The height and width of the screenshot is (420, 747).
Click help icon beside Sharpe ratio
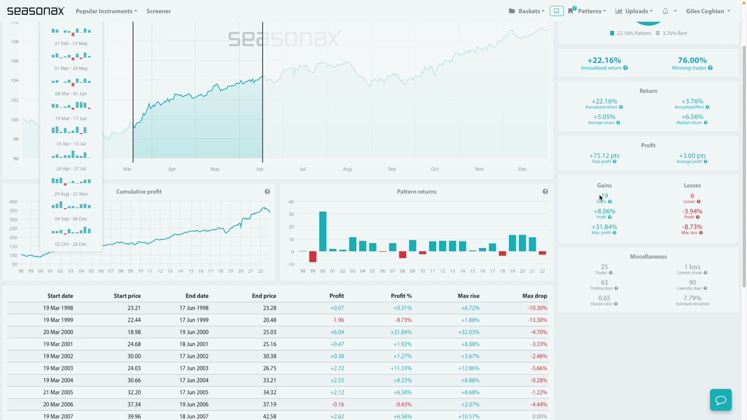click(x=616, y=304)
